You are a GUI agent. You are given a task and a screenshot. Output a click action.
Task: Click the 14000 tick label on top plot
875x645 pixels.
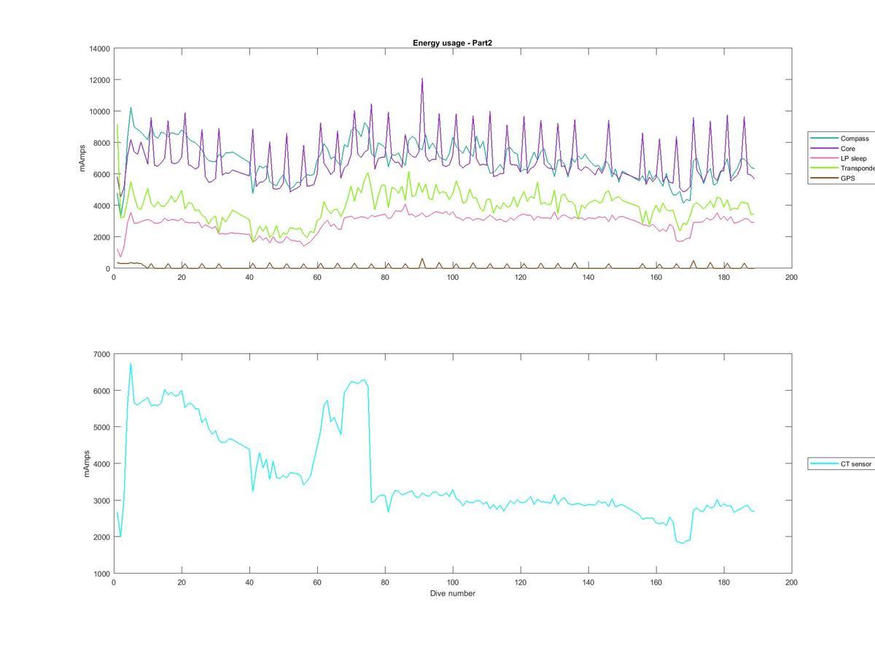pos(100,49)
